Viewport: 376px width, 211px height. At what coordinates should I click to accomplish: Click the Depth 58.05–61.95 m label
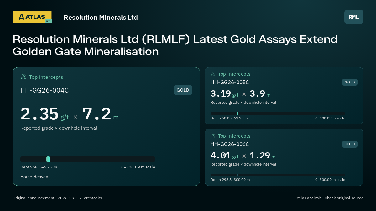click(x=229, y=118)
